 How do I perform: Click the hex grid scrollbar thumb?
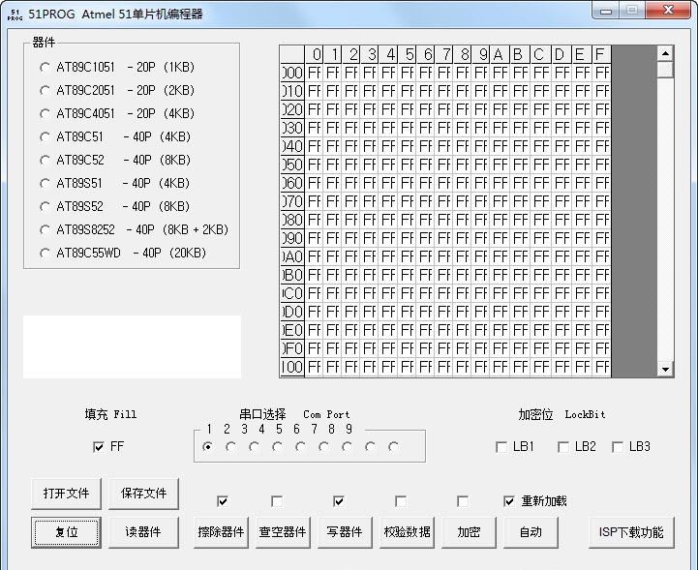[665, 70]
